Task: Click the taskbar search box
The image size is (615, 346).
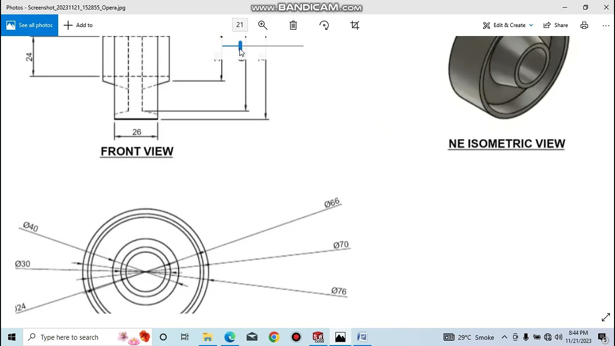Action: coord(88,337)
